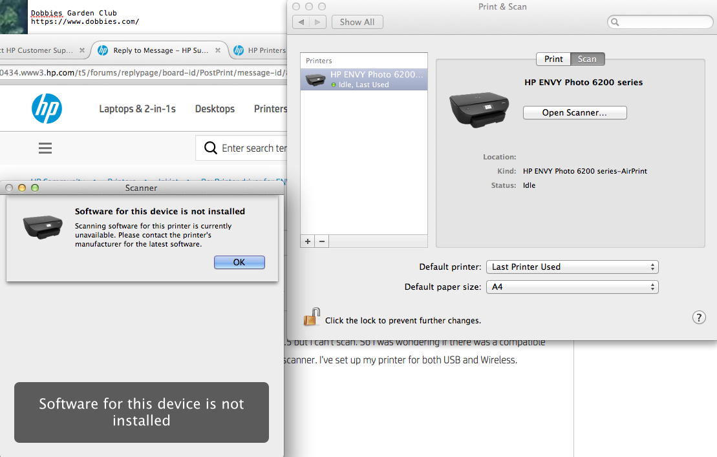Click Show All in Print & Scan
The height and width of the screenshot is (457, 717).
[x=357, y=22]
